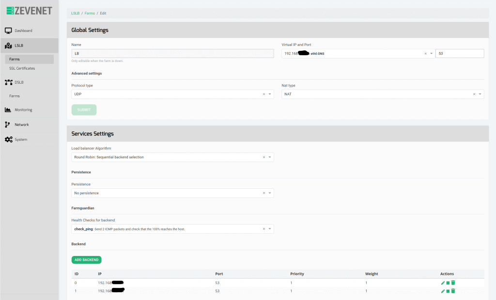Click the port field containing 53

click(x=459, y=54)
